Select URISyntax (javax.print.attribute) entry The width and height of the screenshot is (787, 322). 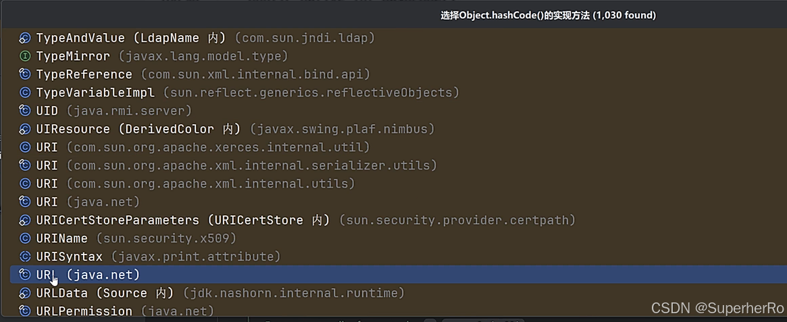393,257
